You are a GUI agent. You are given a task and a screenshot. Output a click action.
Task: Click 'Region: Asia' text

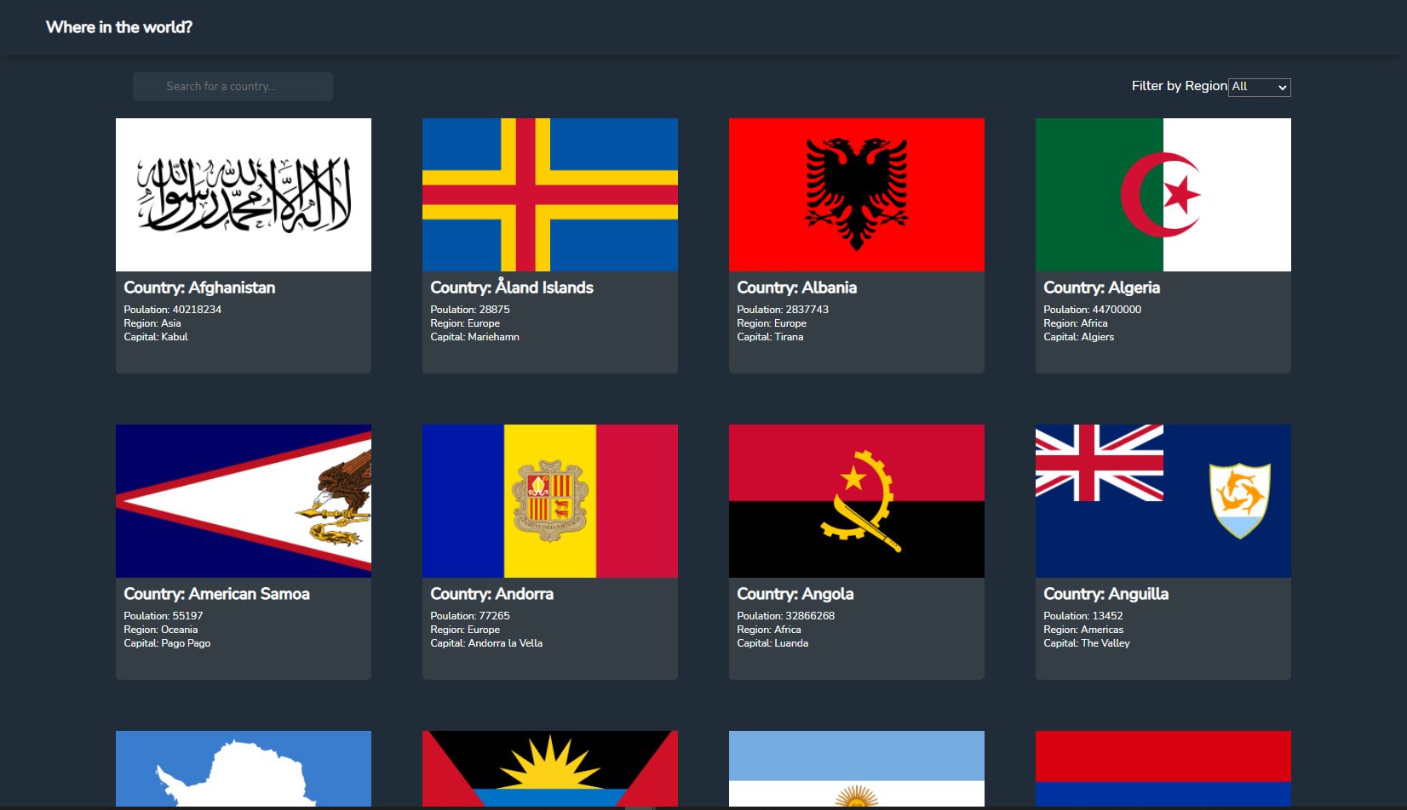pyautogui.click(x=152, y=323)
